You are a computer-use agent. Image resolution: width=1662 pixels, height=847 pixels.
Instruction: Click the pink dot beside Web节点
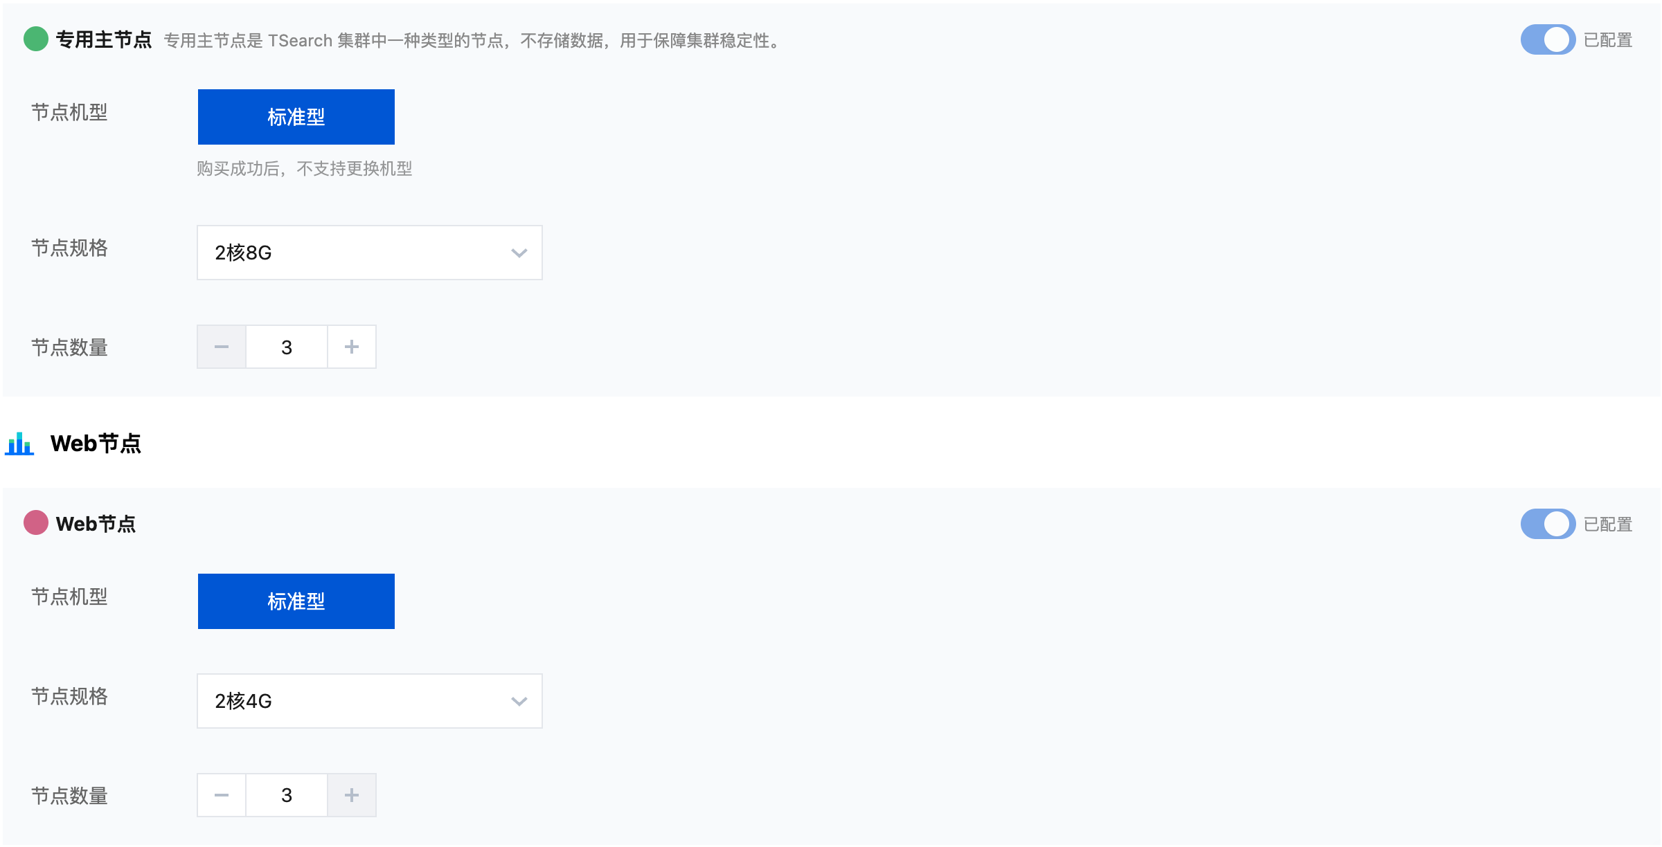(36, 523)
